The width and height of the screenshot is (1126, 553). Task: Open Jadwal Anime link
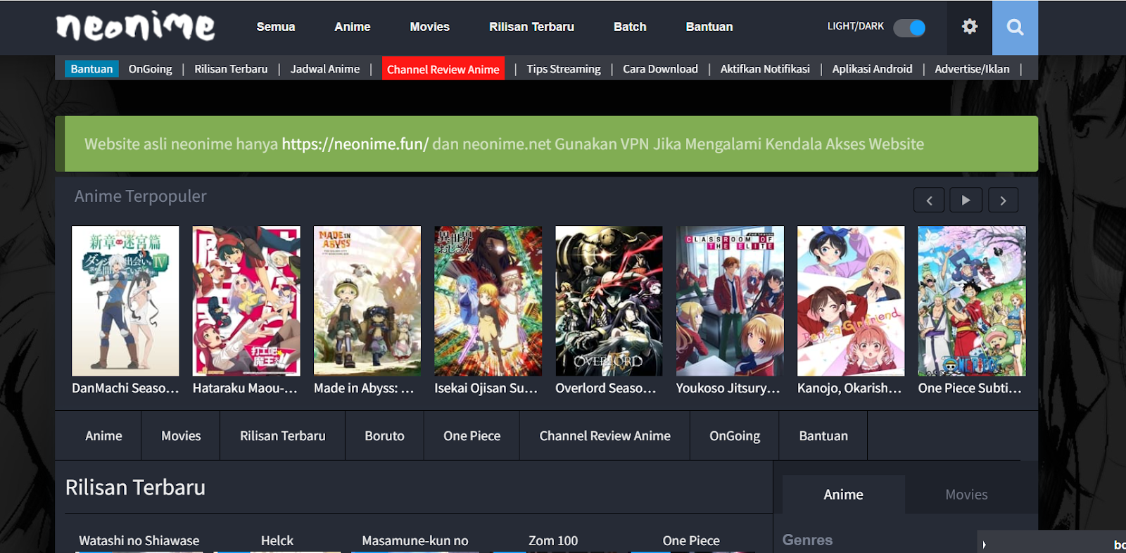coord(325,69)
